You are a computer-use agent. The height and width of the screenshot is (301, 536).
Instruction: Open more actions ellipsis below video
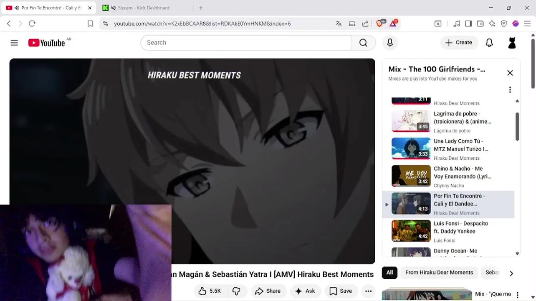coord(368,291)
